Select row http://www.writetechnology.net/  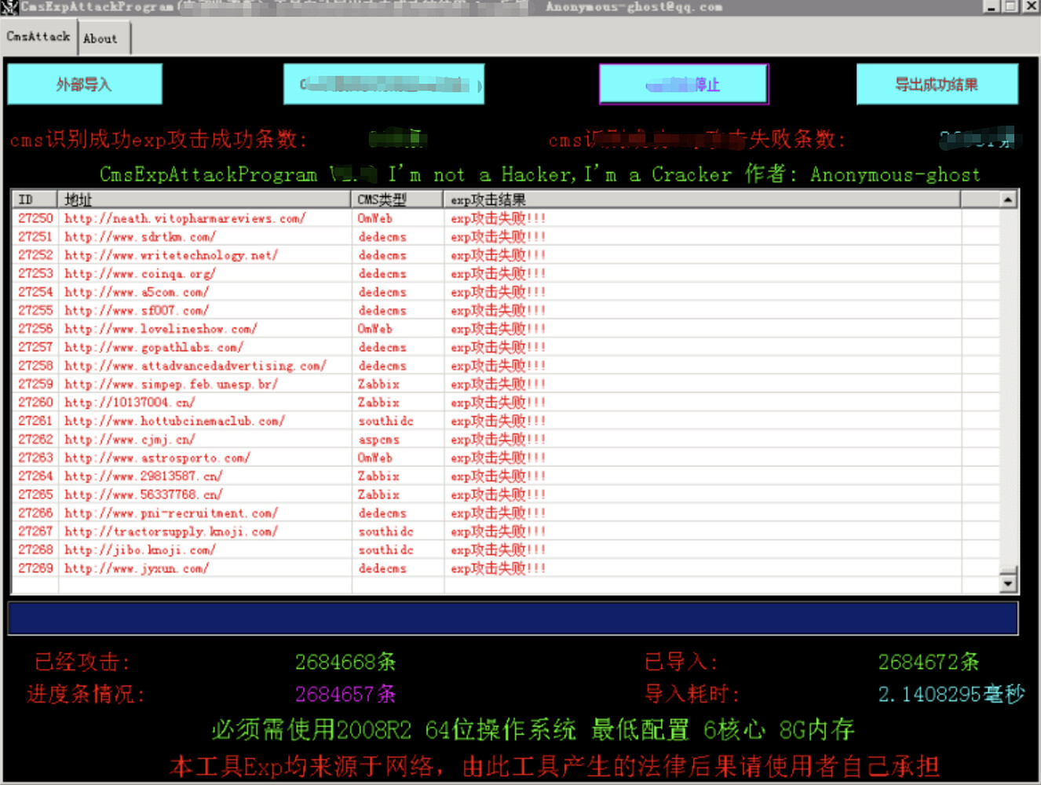[x=506, y=255]
